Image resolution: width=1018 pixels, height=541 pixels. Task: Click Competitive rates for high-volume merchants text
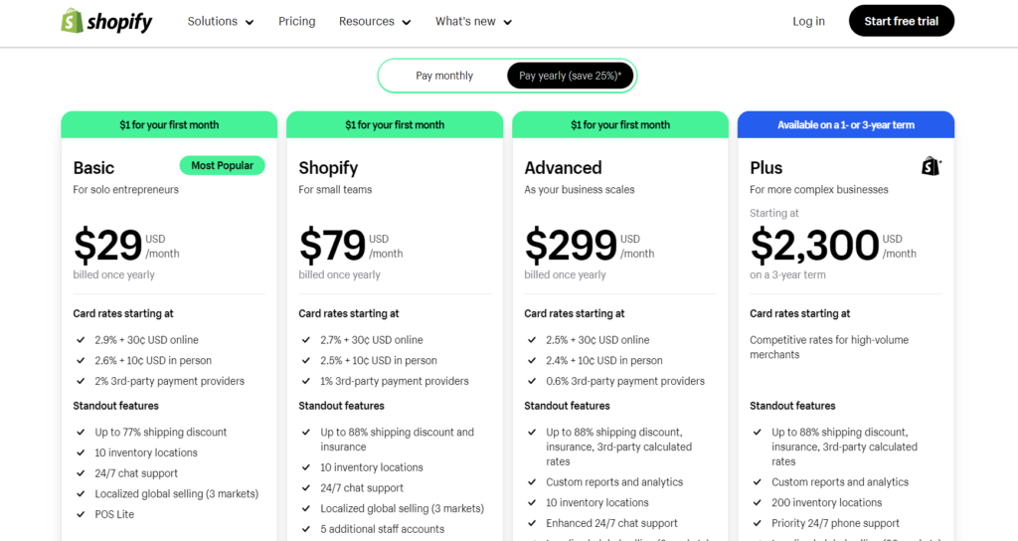pyautogui.click(x=829, y=347)
